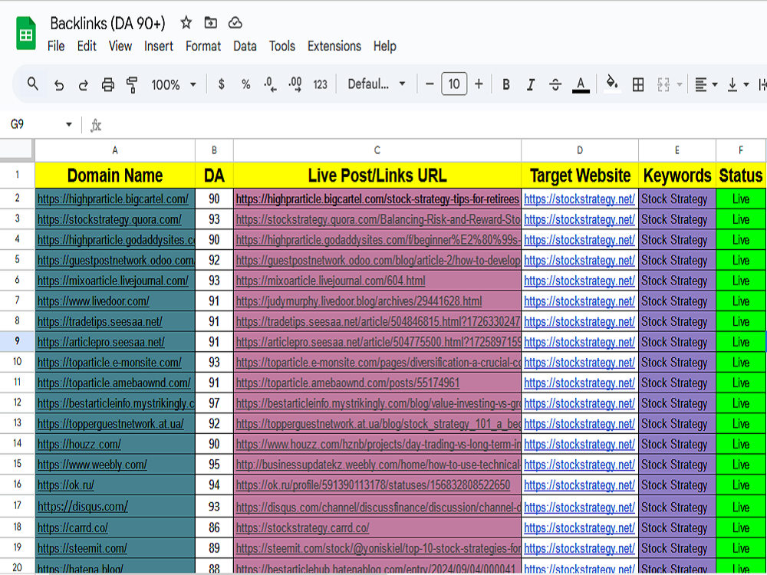The height and width of the screenshot is (575, 767).
Task: Open the Data menu
Action: point(245,46)
